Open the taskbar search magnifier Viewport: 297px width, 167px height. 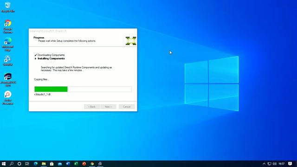tap(12, 164)
